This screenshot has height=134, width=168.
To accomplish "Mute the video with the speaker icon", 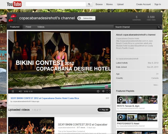I will (x=20, y=91).
